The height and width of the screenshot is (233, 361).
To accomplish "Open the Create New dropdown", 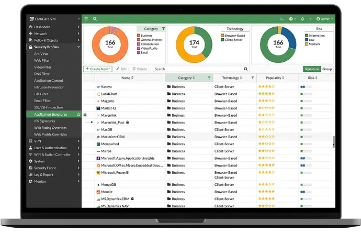I will click(98, 69).
